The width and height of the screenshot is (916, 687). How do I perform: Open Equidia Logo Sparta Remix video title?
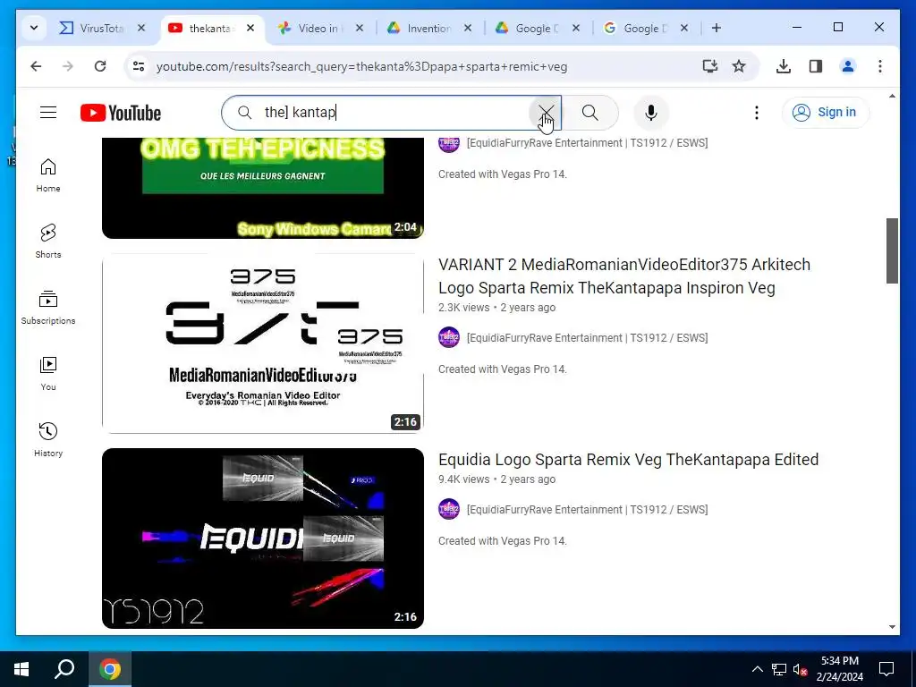[628, 460]
